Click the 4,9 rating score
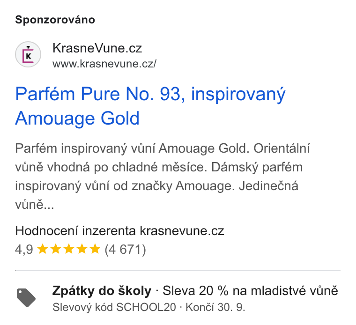Image resolution: width=356 pixels, height=325 pixels. pos(24,249)
